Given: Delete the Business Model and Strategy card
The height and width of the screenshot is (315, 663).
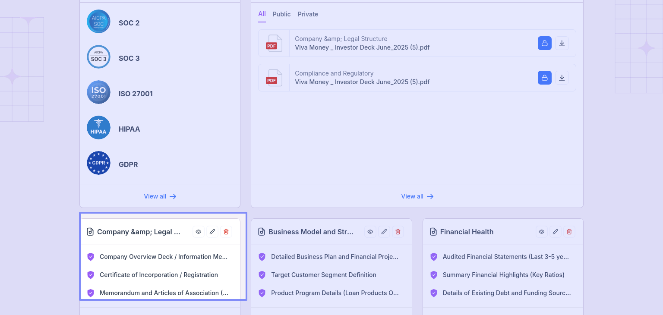Looking at the screenshot, I should click(398, 232).
